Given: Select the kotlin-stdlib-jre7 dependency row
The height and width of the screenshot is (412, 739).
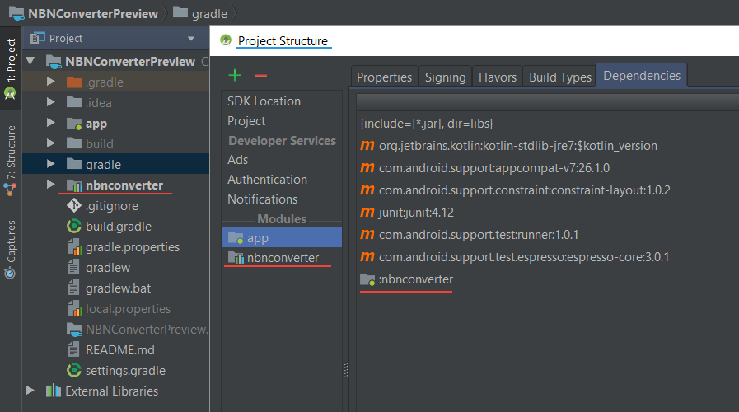Looking at the screenshot, I should (547, 146).
